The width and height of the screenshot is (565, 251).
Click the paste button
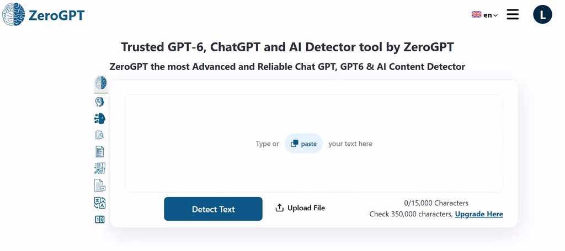304,144
